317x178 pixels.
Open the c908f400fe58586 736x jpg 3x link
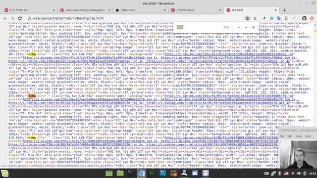click(76, 144)
